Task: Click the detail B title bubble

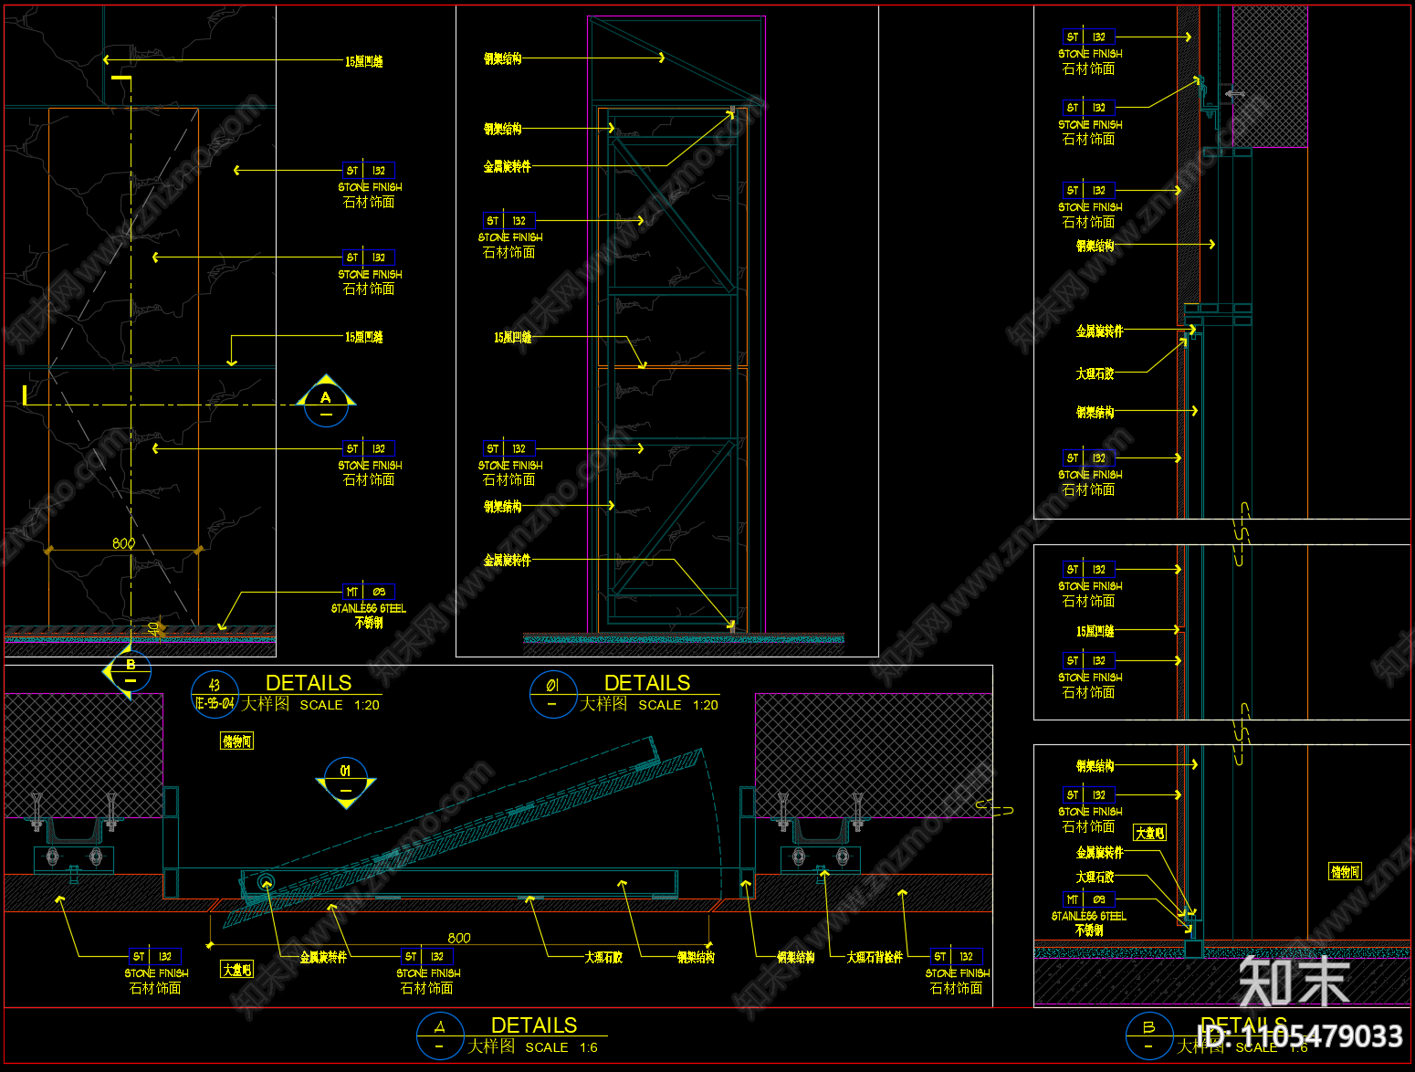Action: [x=1149, y=1036]
